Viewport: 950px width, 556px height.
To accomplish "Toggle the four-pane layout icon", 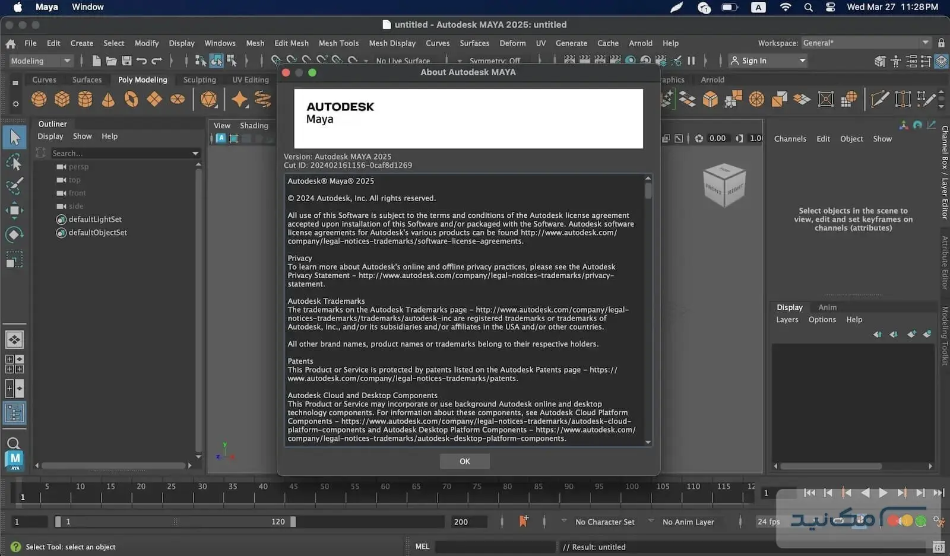I will tap(14, 364).
